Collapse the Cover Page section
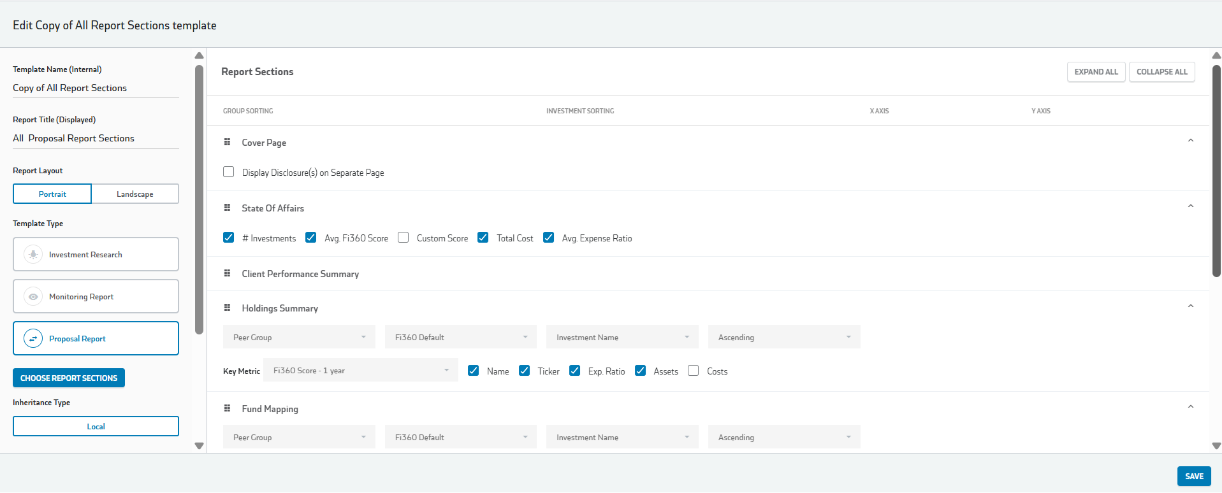Screen dimensions: 1222x493 (x=1191, y=141)
